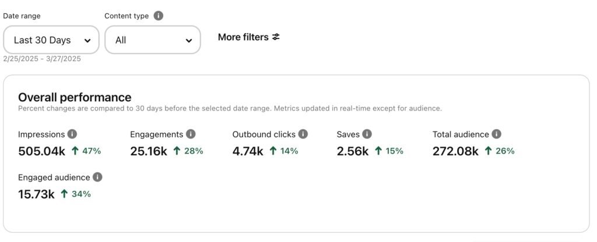Click the 272.08k Total audience number
The image size is (597, 242).
(455, 151)
